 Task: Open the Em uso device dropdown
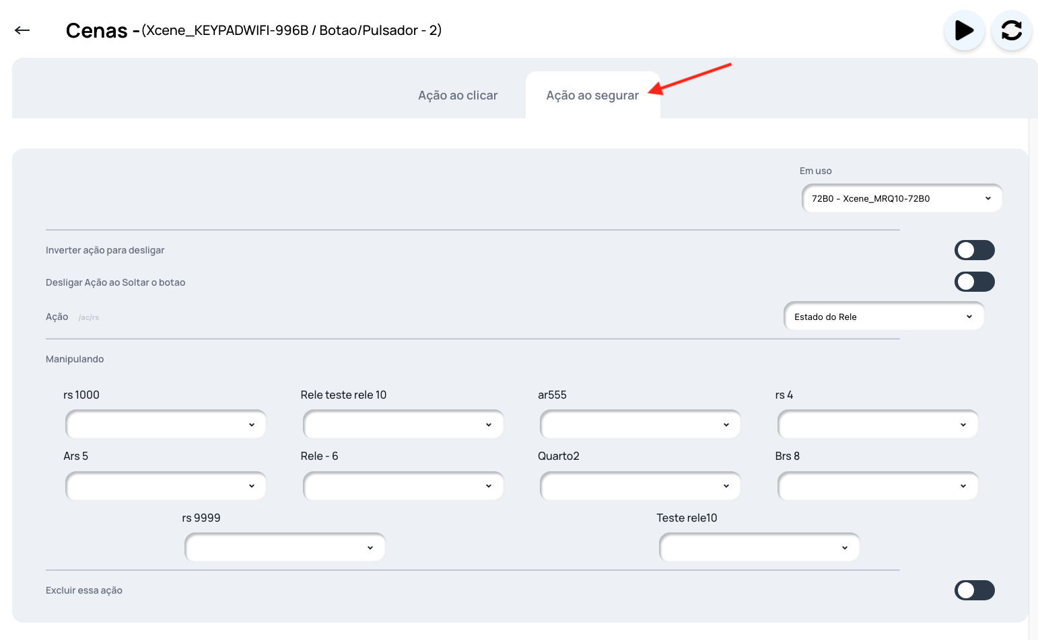(x=901, y=198)
